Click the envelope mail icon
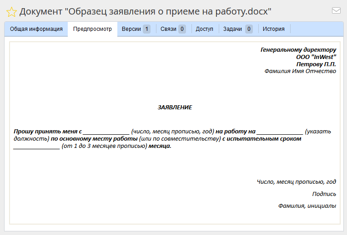The image size is (347, 235). (336, 10)
